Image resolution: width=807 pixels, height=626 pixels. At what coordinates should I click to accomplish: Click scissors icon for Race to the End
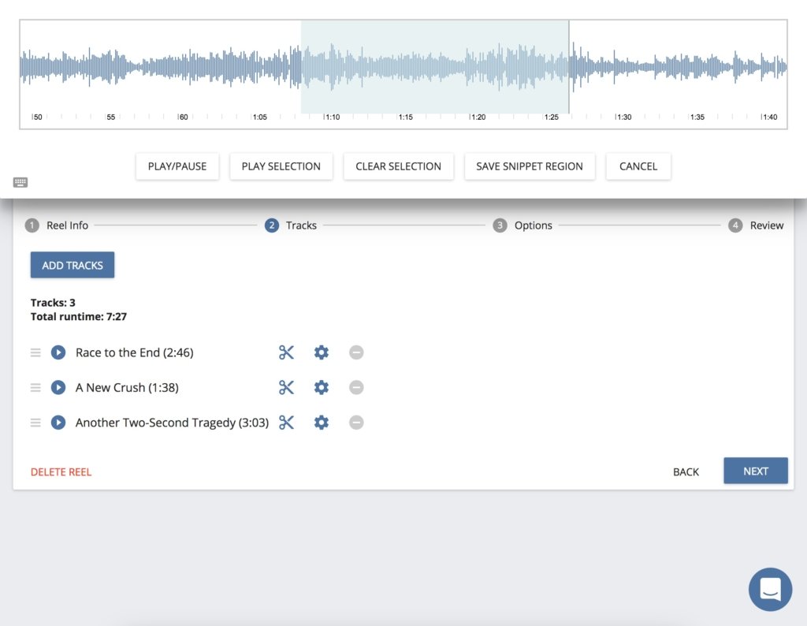click(286, 352)
